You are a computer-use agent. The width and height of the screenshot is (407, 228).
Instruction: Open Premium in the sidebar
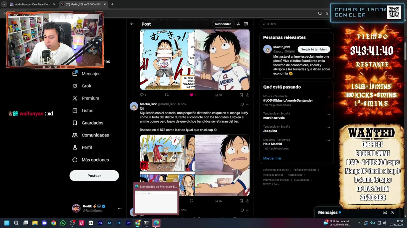[86, 98]
